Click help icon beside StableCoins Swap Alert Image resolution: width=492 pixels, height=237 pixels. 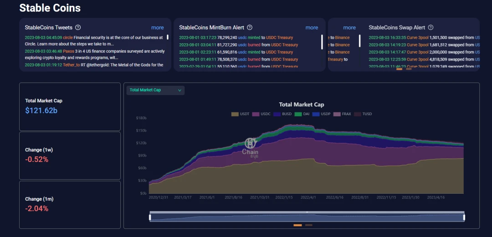tap(430, 28)
